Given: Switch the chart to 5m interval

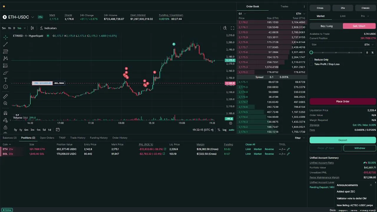Looking at the screenshot, I should coord(4,28).
